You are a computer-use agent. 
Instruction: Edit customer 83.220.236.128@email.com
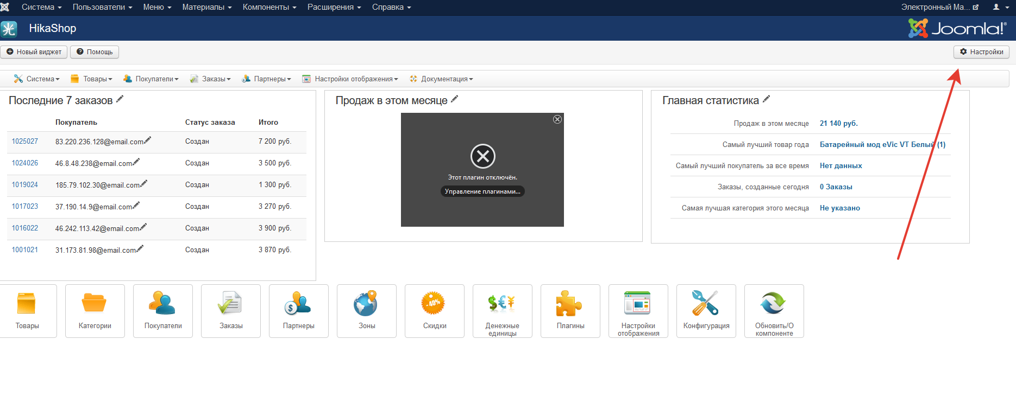tap(148, 140)
